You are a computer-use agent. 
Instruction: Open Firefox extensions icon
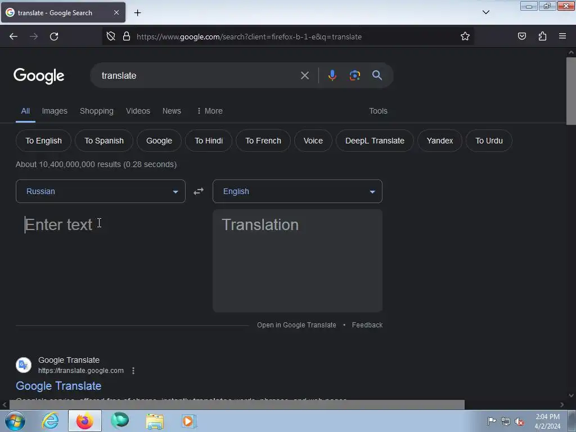pos(542,37)
